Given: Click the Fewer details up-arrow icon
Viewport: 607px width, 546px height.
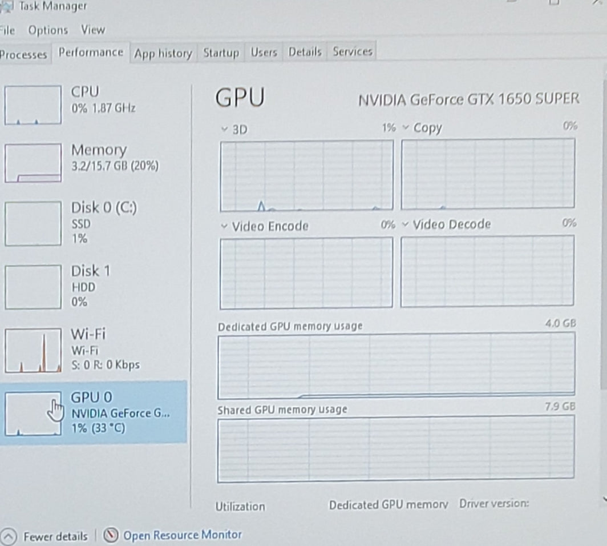Looking at the screenshot, I should (9, 537).
